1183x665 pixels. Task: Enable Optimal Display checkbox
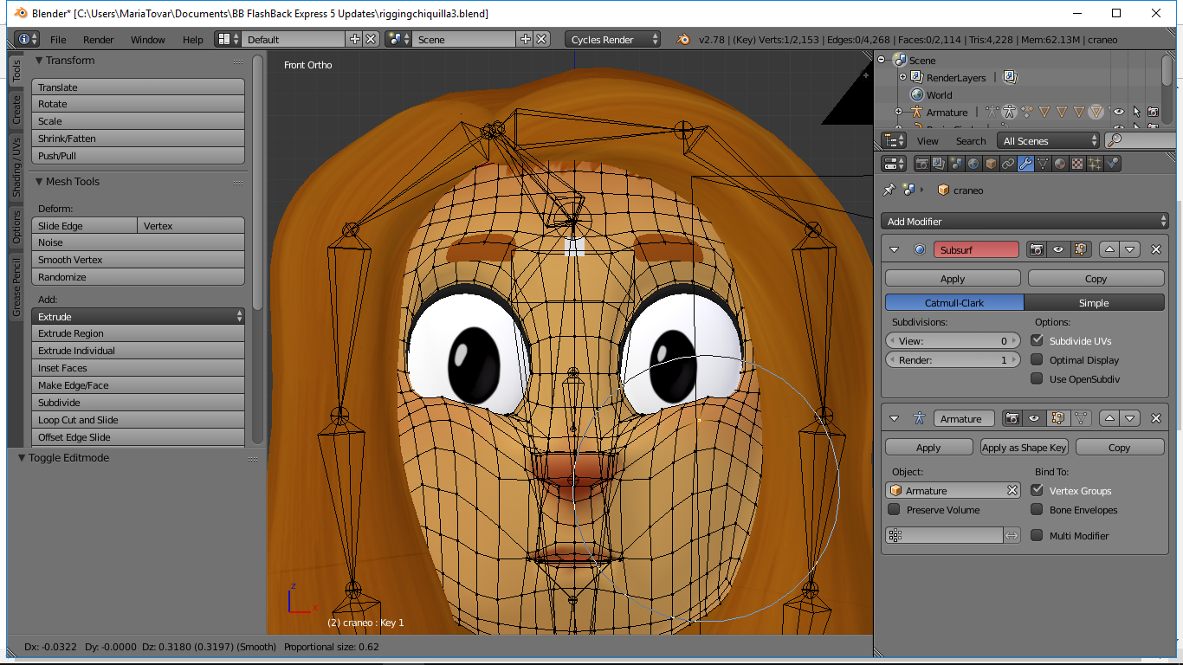click(1037, 359)
